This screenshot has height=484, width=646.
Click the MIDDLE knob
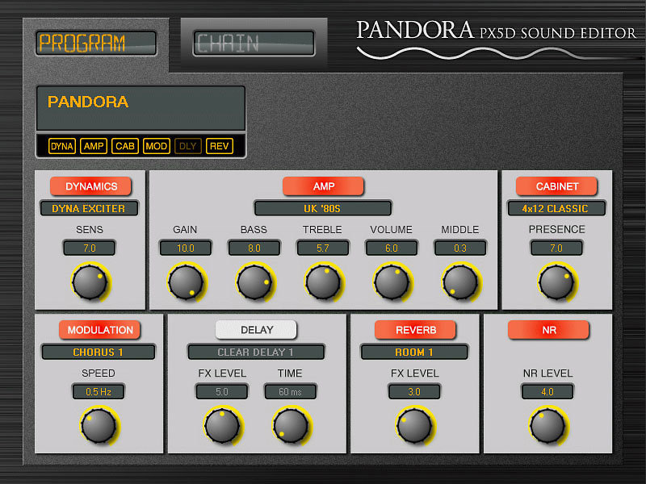click(x=460, y=282)
